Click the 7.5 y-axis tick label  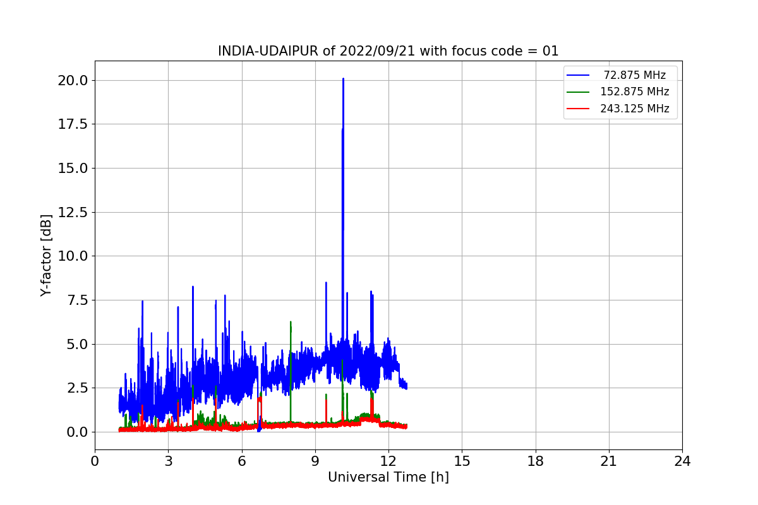(x=78, y=300)
